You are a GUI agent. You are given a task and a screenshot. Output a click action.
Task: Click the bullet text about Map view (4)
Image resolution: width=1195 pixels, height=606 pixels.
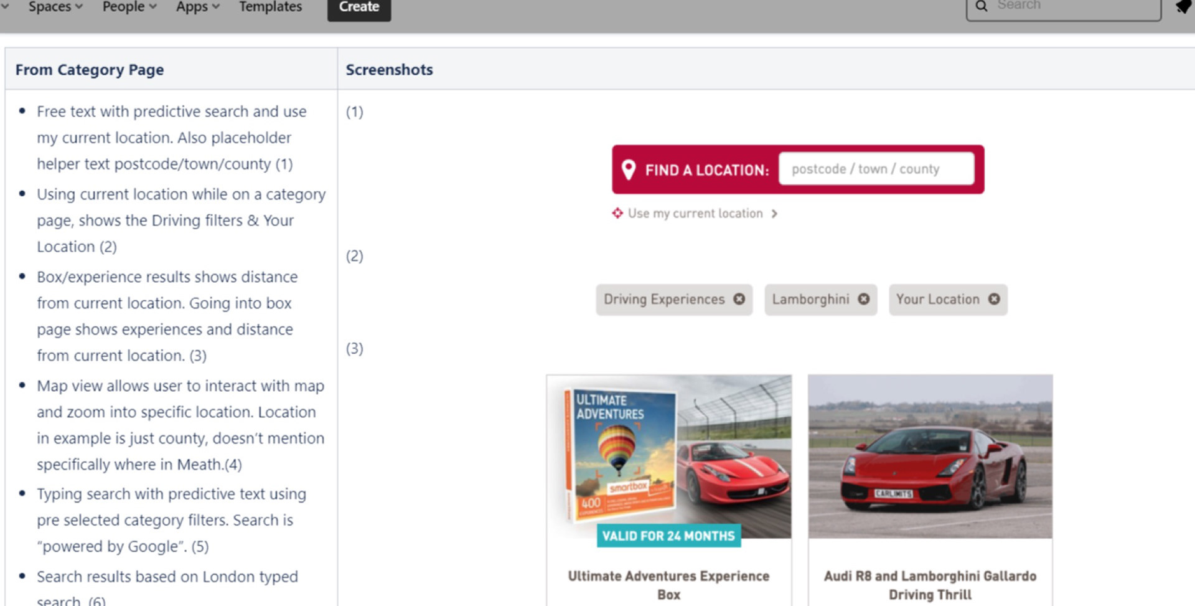[x=180, y=425]
